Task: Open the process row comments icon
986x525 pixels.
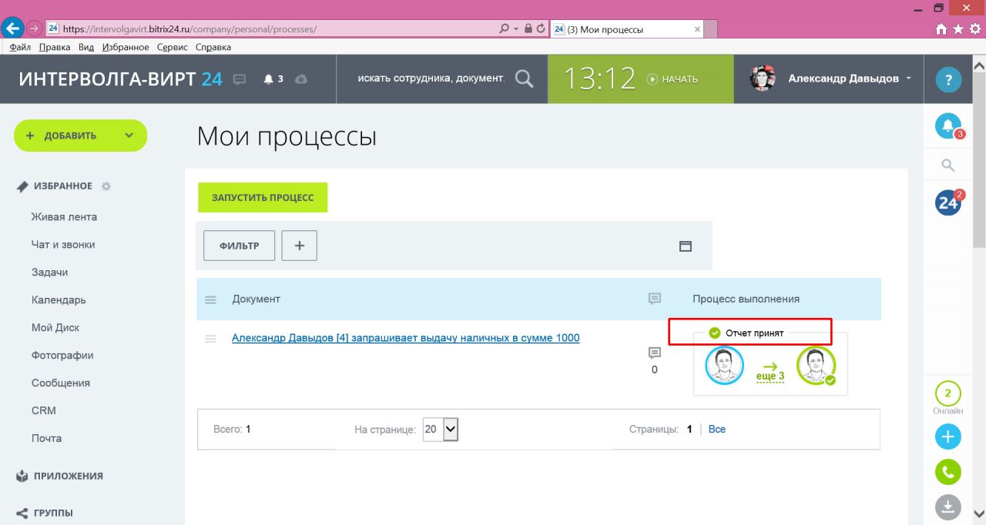Action: [655, 353]
